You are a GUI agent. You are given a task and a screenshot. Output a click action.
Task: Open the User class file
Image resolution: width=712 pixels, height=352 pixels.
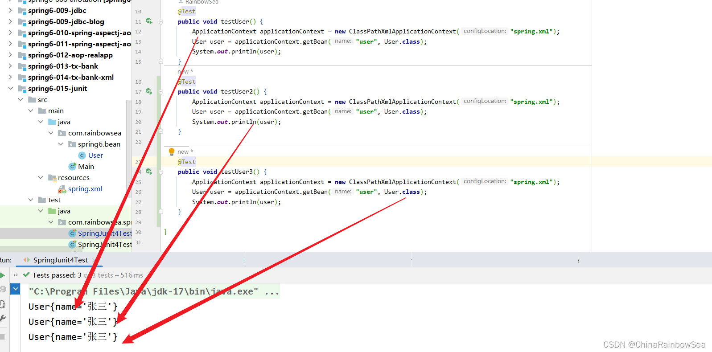click(x=95, y=156)
